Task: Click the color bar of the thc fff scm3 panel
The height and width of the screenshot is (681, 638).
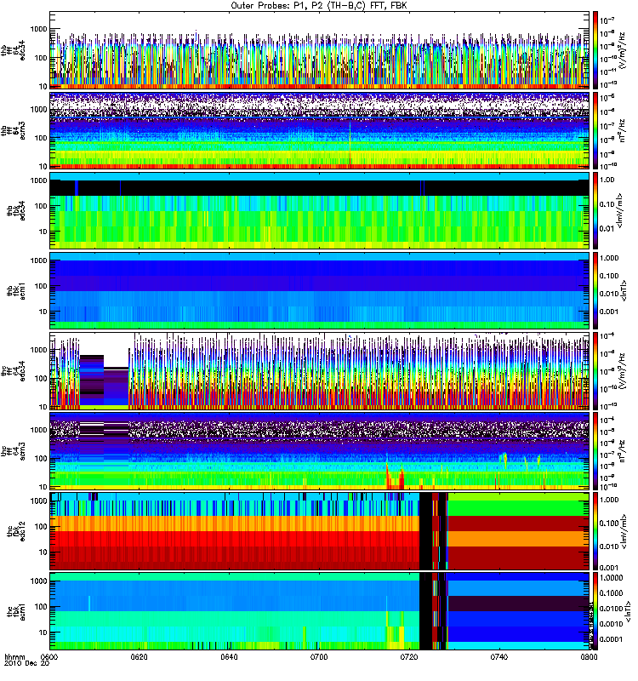Action: tap(595, 451)
